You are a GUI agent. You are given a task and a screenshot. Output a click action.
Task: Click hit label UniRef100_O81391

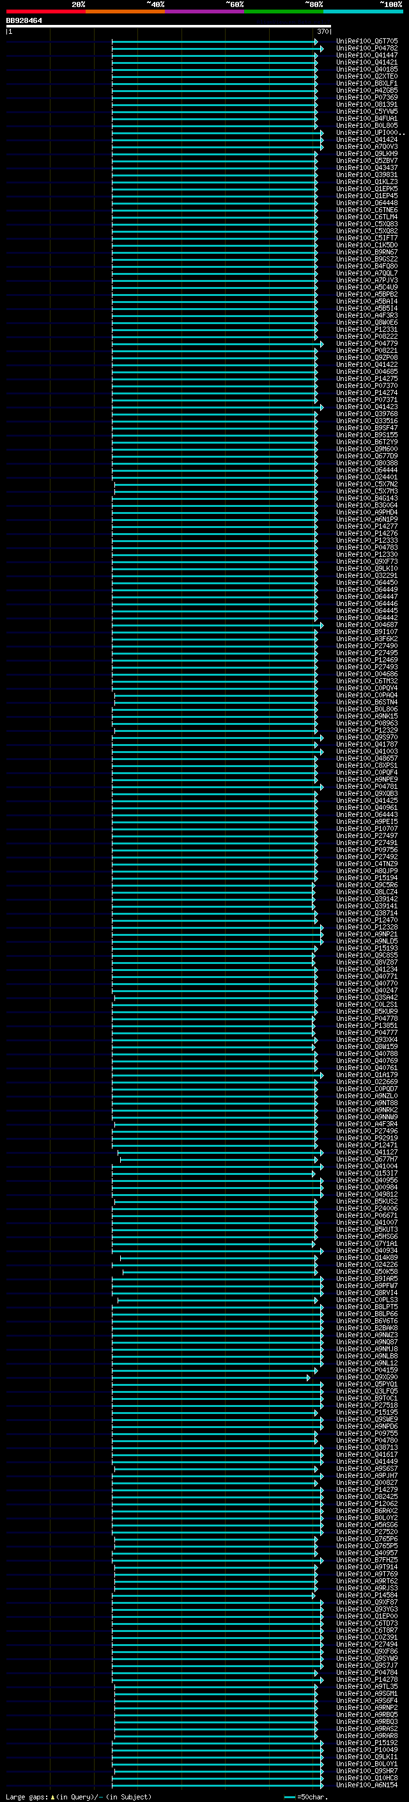pyautogui.click(x=367, y=104)
